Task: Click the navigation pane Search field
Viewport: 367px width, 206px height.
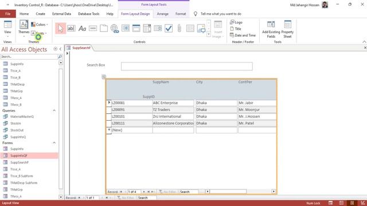Action: tap(29, 57)
